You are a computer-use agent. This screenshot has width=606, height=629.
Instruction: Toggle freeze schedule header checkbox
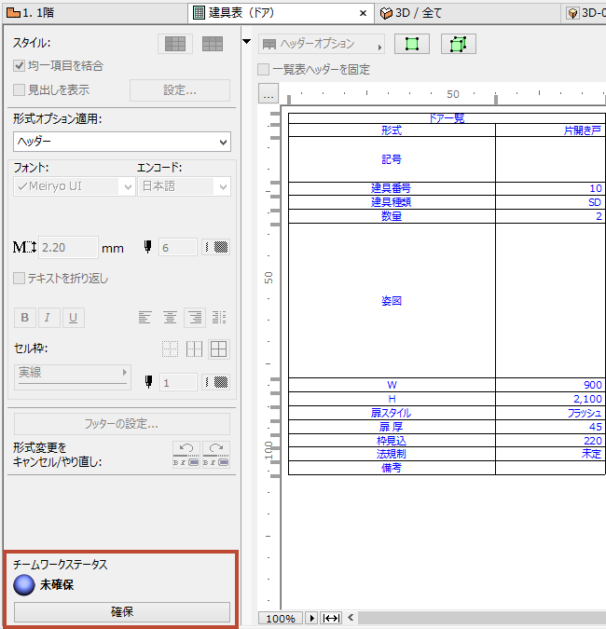point(263,69)
